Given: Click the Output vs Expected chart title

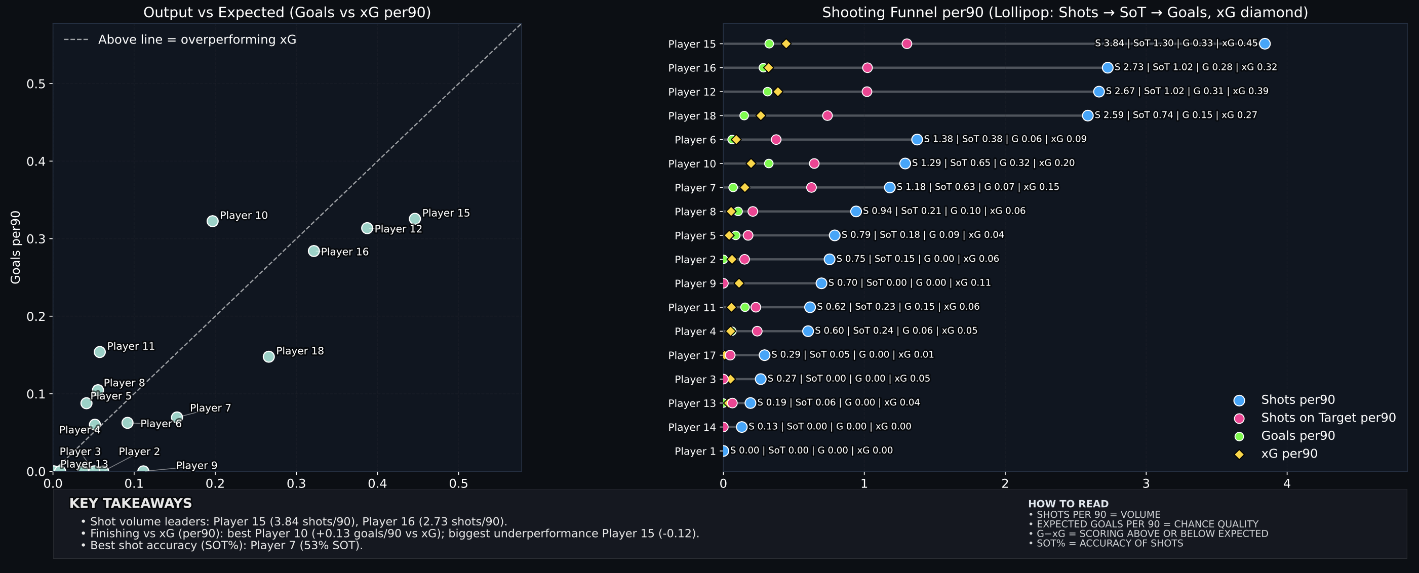Looking at the screenshot, I should click(x=287, y=13).
